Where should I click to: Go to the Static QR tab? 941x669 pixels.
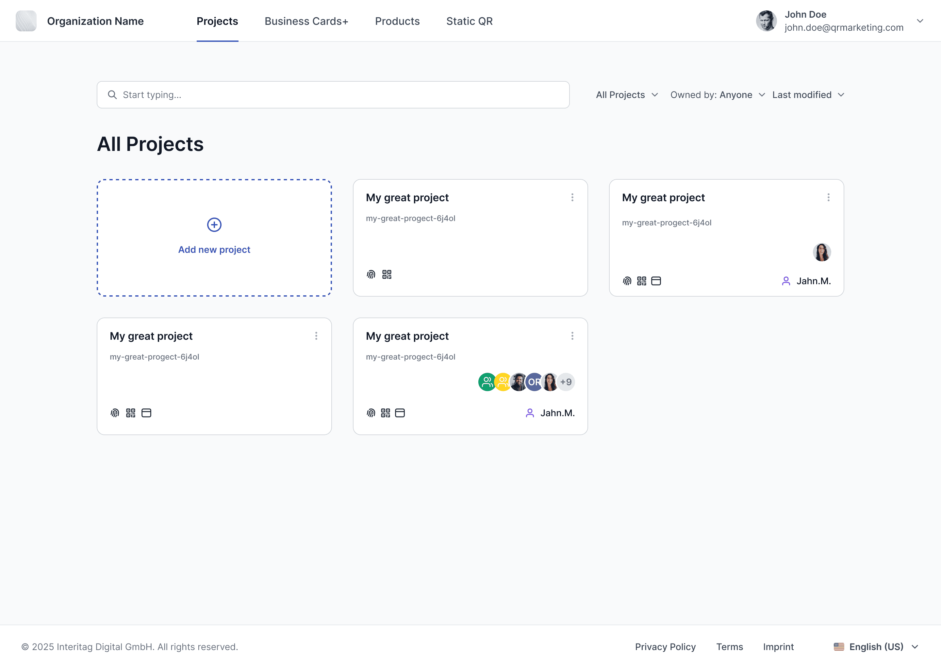(x=469, y=21)
